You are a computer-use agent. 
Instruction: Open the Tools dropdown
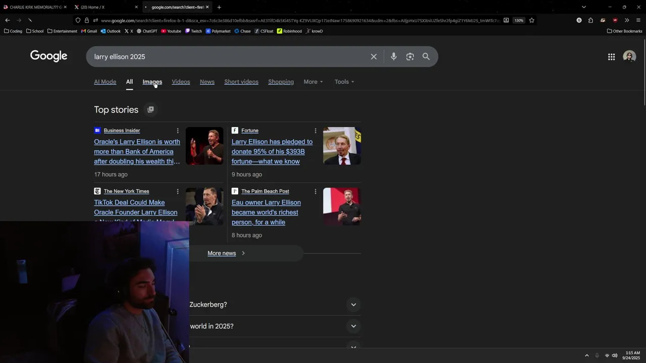pos(344,82)
